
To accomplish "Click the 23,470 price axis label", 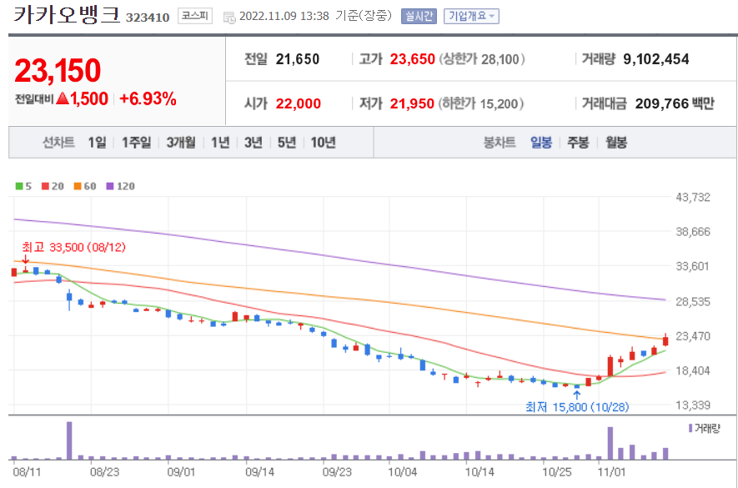I will click(x=693, y=336).
